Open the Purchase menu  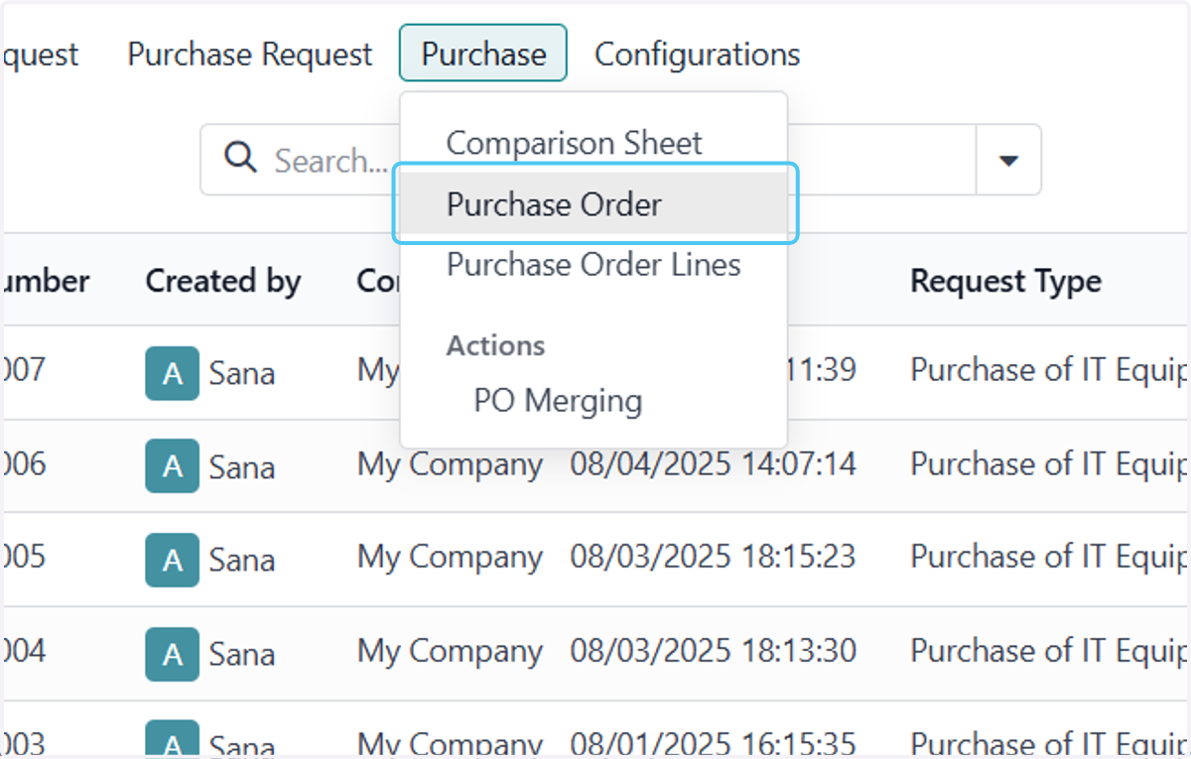483,54
